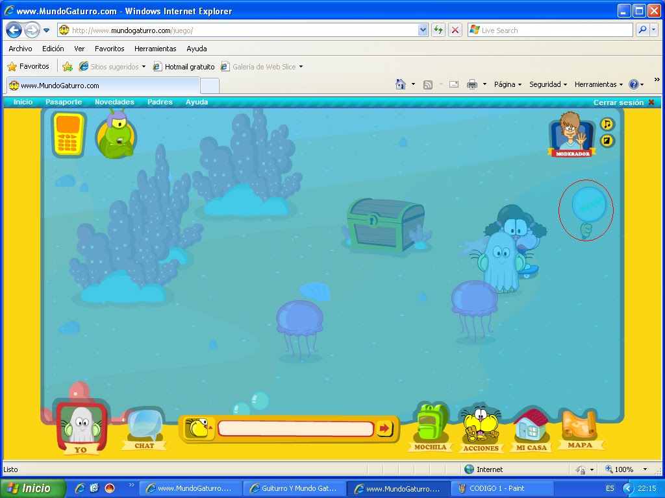This screenshot has width=665, height=498.
Task: Toggle fullscreen with the round arrow button
Action: coord(607,141)
